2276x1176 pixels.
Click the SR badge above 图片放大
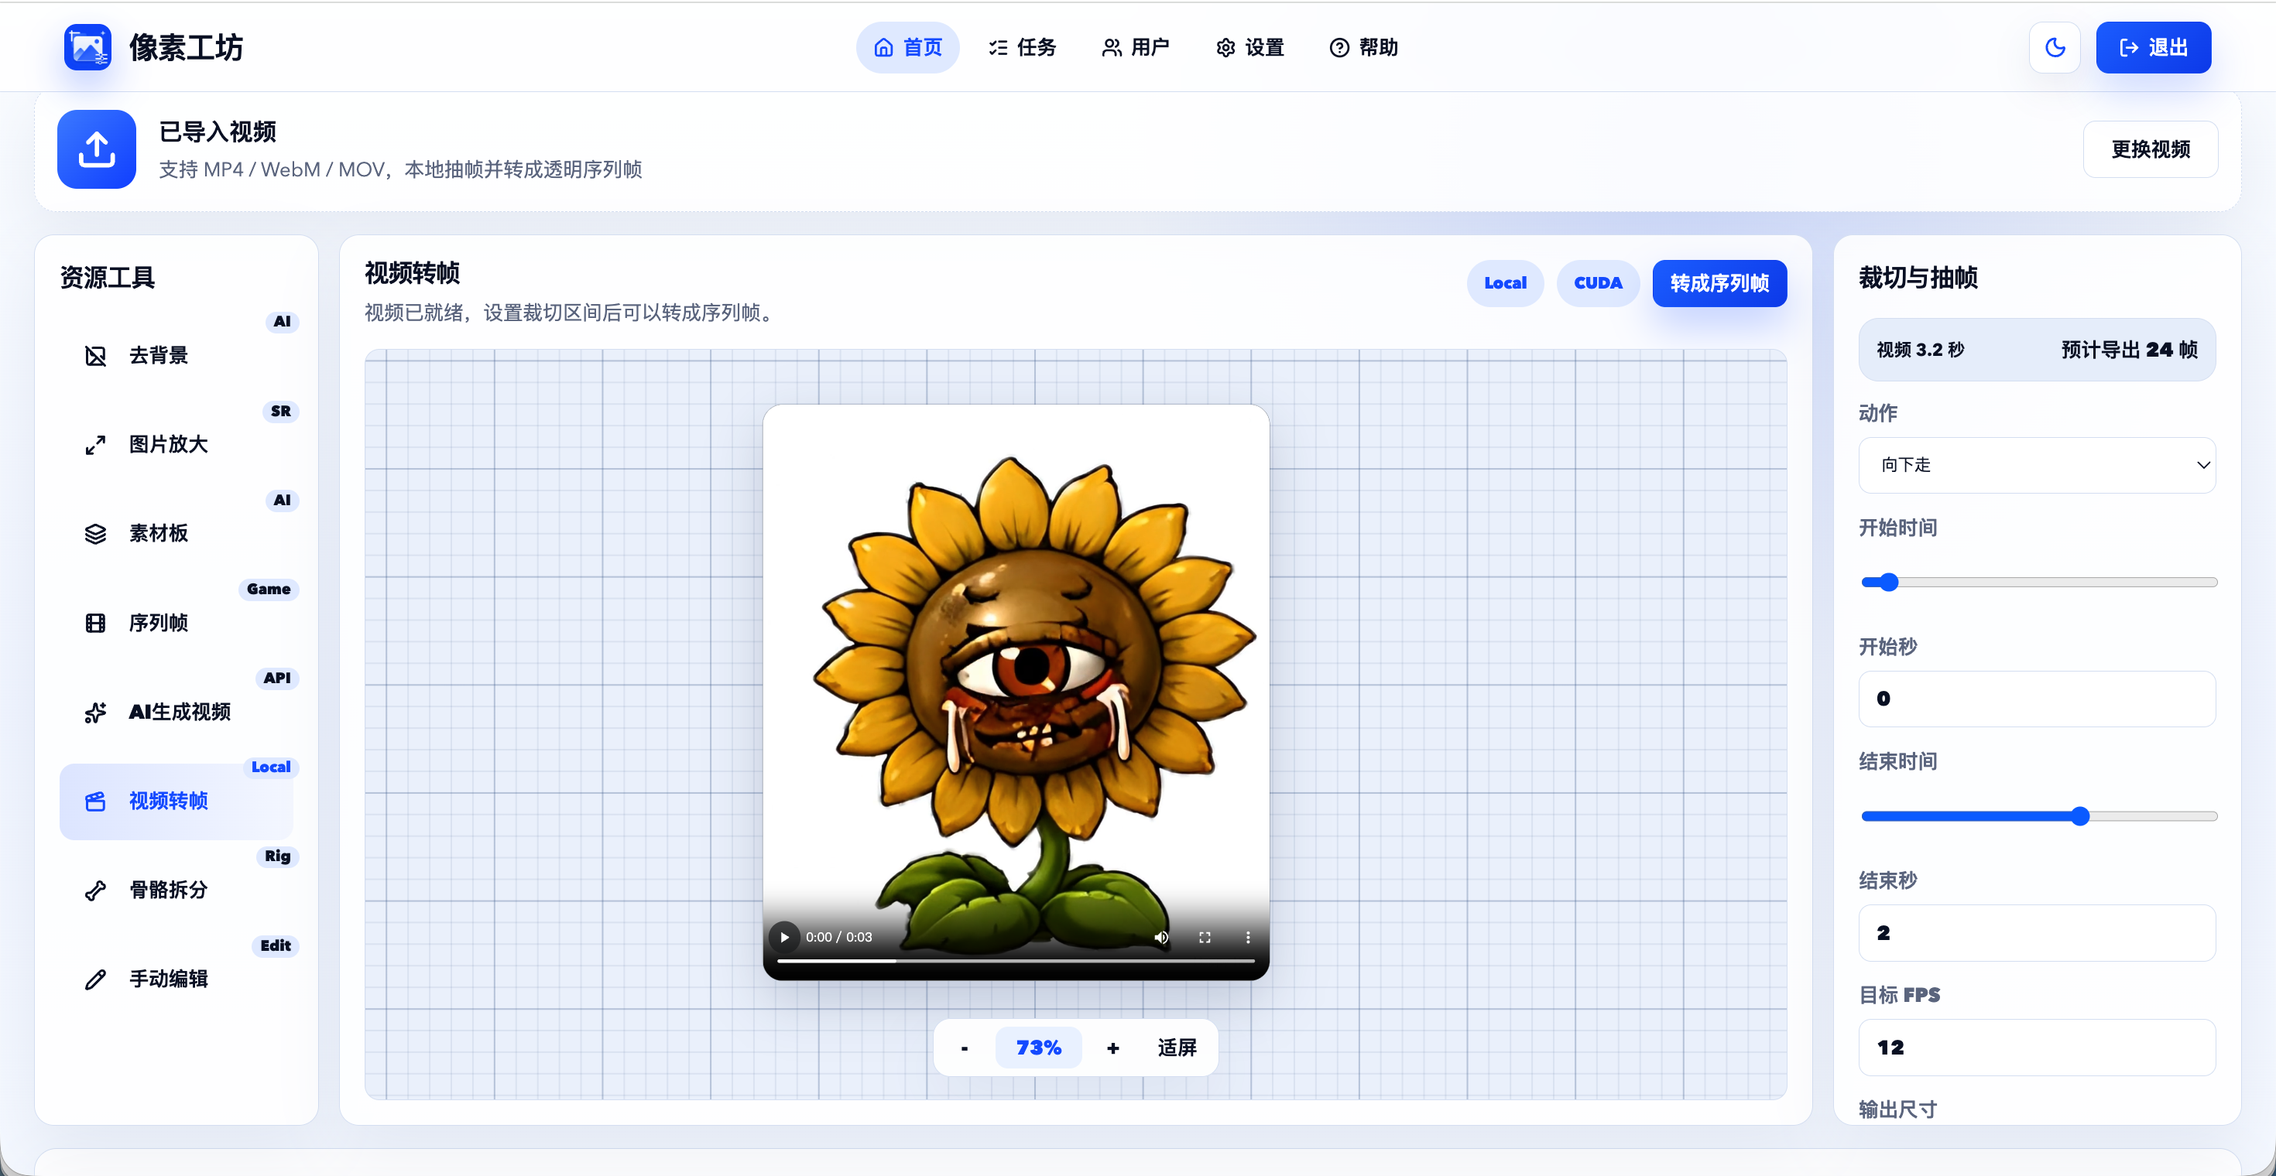pos(281,412)
